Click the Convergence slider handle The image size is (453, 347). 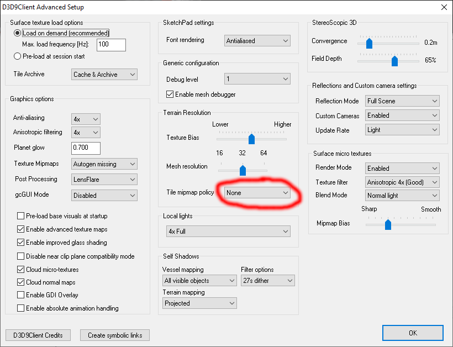click(x=369, y=43)
